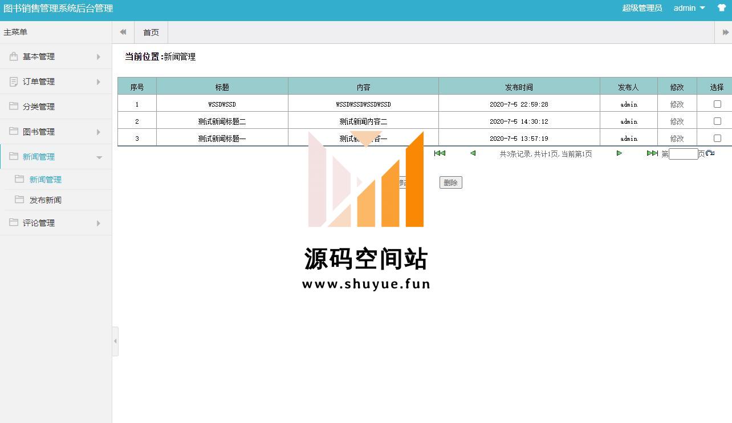Image resolution: width=732 pixels, height=423 pixels.
Task: Select 发布新闻 submenu entry
Action: [x=46, y=200]
